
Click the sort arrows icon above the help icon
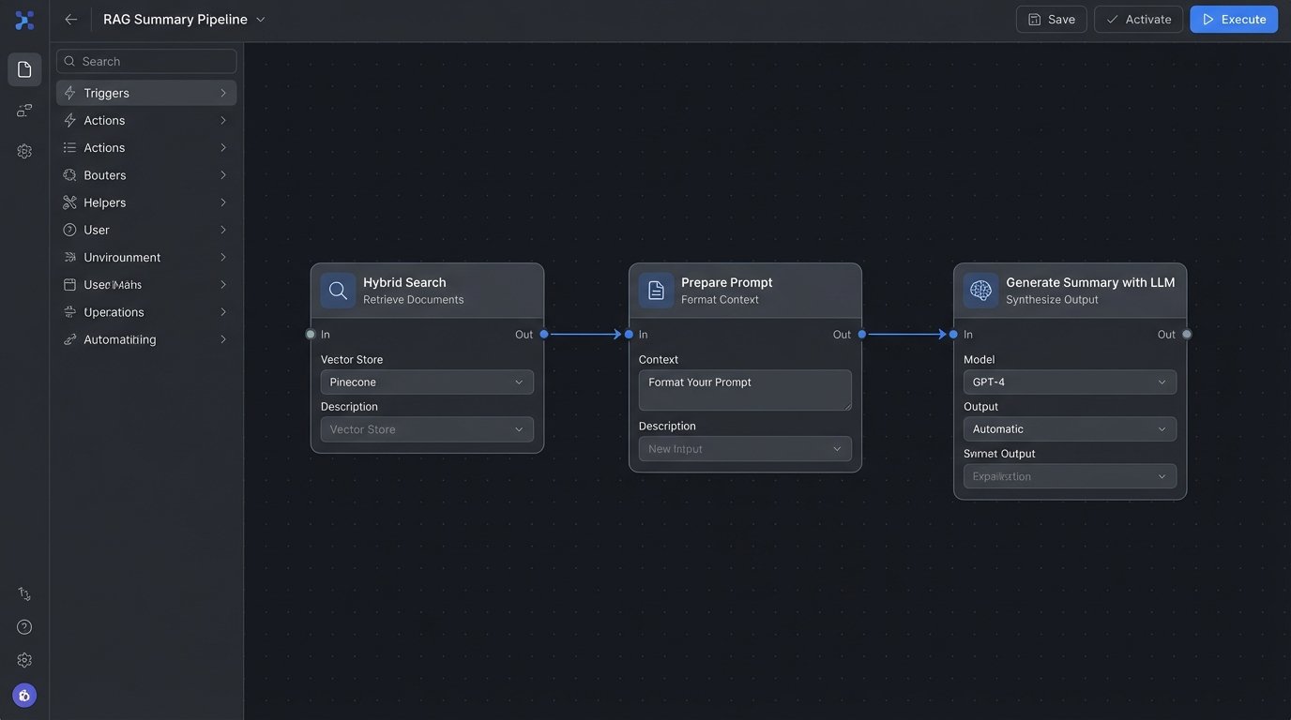pos(21,592)
